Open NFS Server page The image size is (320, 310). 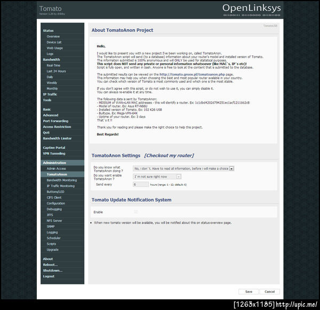coord(54,221)
